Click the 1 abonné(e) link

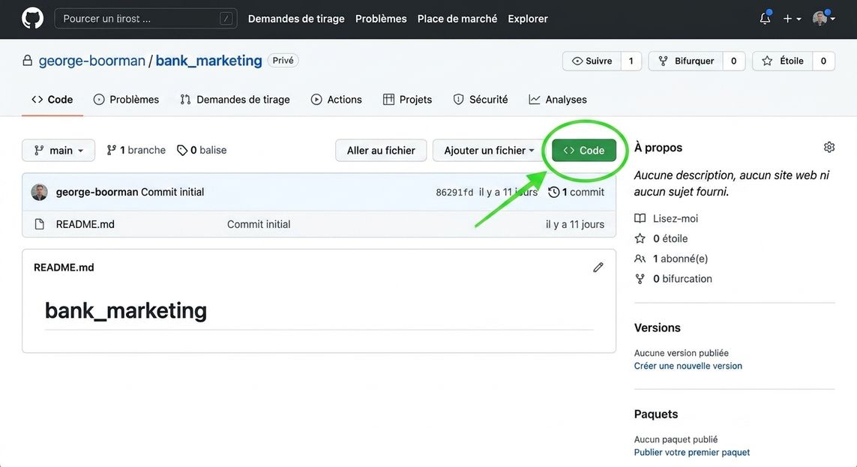point(671,259)
